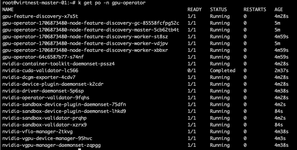The height and width of the screenshot is (150, 297).
Task: Select nvidia-container-toolkit-daemonset-pssz4 pod name
Action: click(59, 64)
